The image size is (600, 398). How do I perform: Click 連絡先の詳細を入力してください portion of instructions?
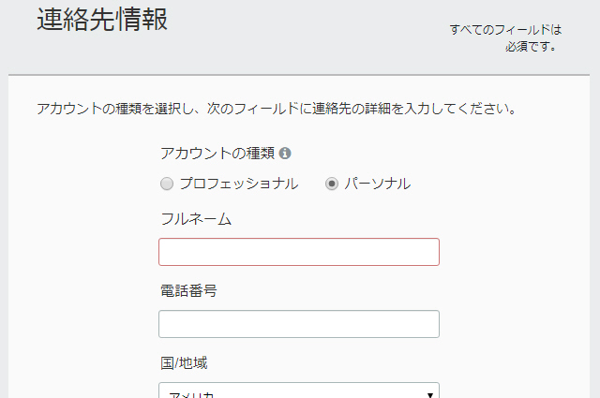tap(414, 109)
